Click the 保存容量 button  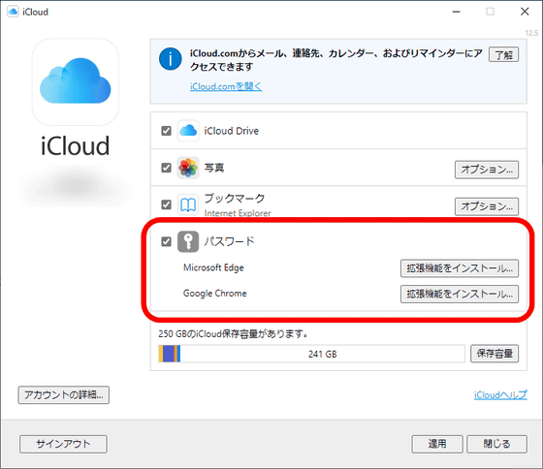click(495, 354)
